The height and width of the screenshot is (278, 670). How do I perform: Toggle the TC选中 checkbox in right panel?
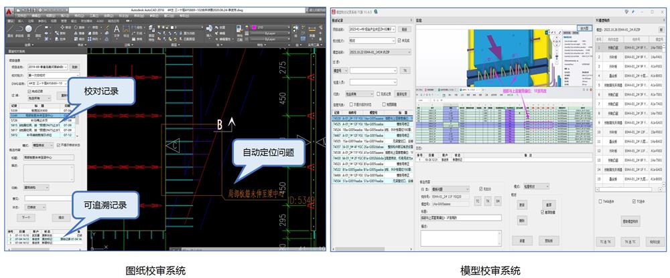(635, 200)
